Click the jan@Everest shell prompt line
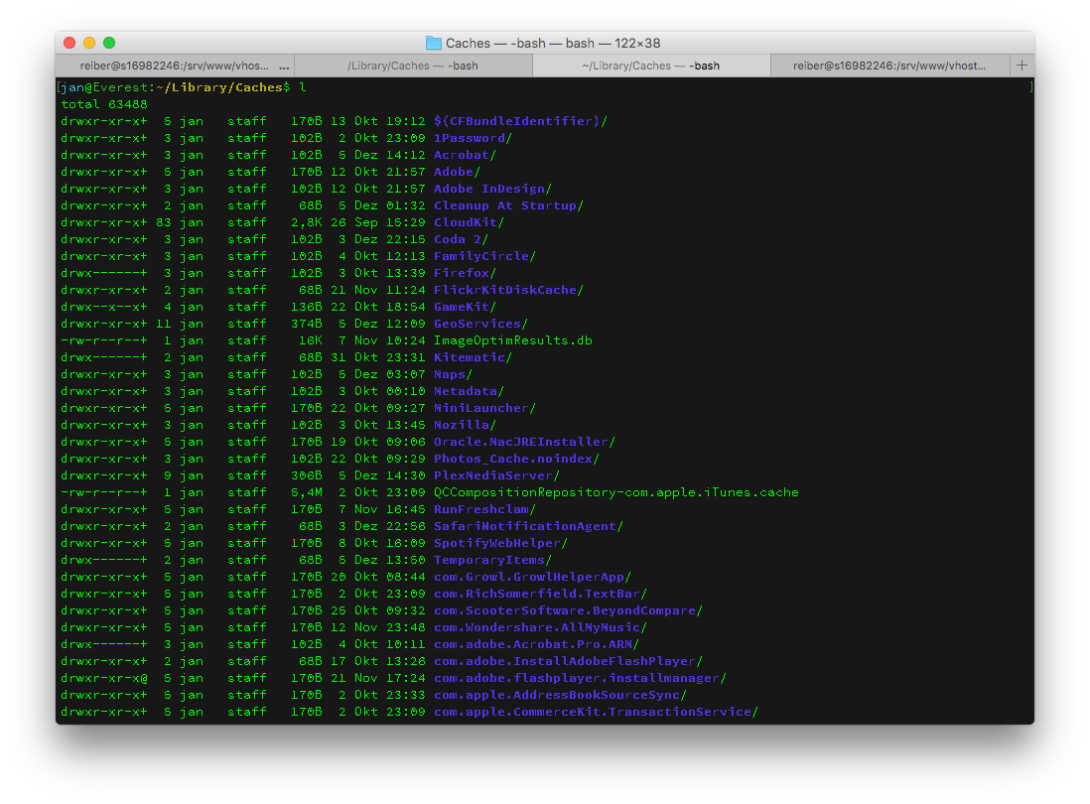The image size is (1090, 804). click(182, 87)
